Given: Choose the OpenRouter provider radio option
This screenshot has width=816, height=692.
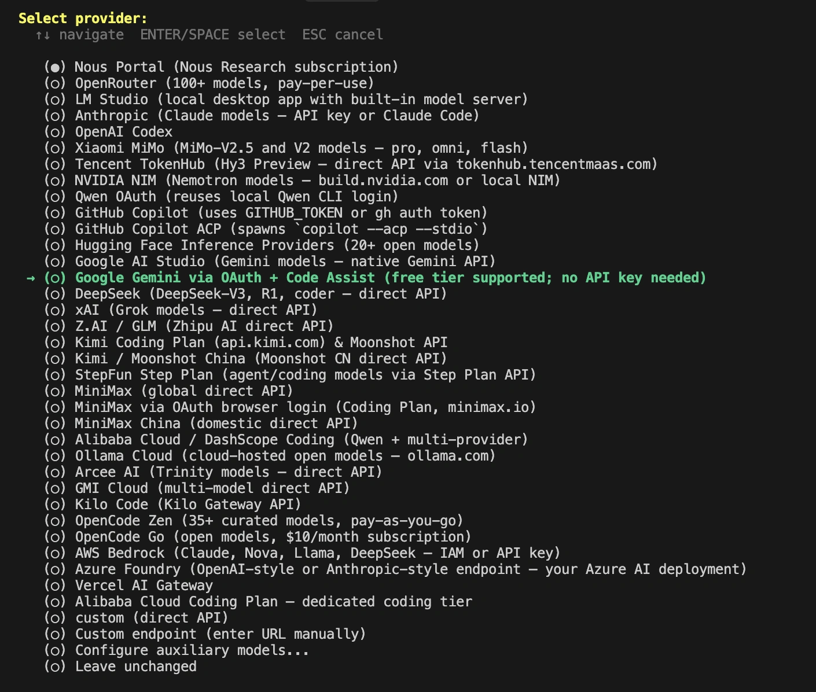Looking at the screenshot, I should coord(209,83).
